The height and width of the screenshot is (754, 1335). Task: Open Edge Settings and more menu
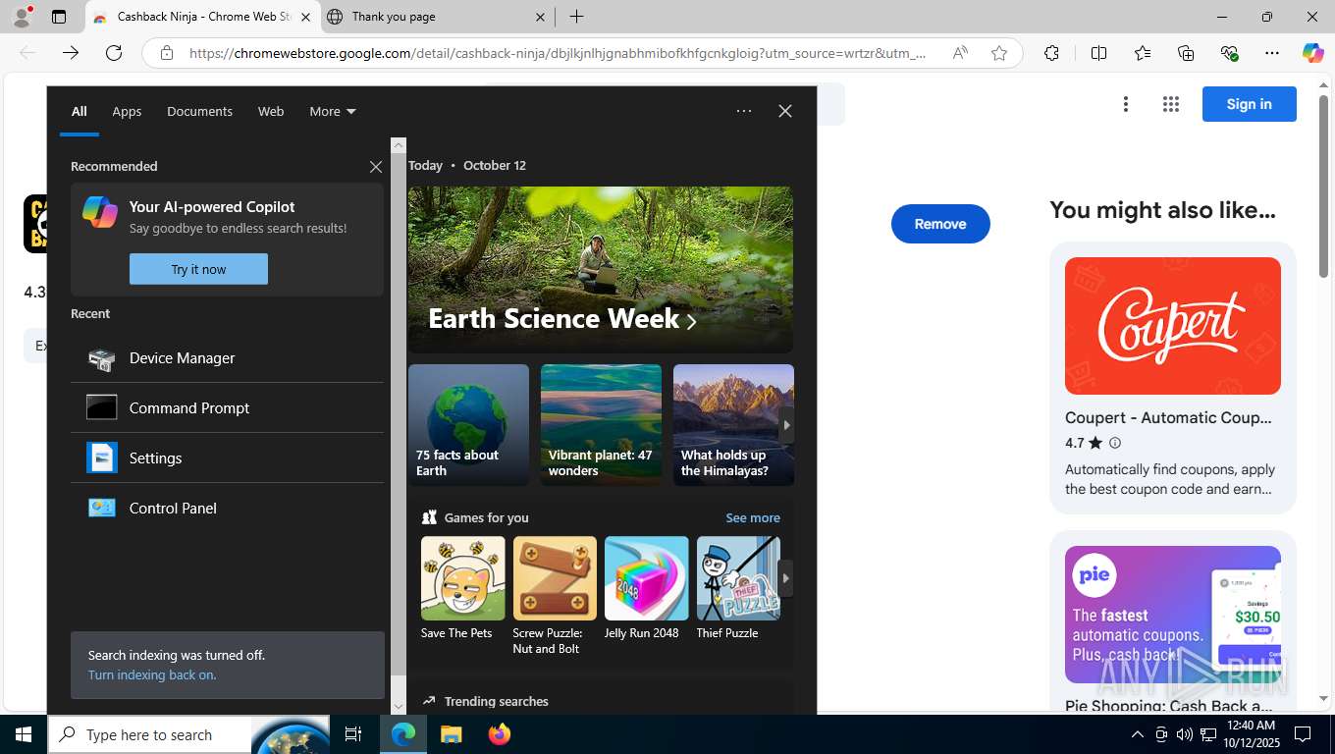point(1272,53)
